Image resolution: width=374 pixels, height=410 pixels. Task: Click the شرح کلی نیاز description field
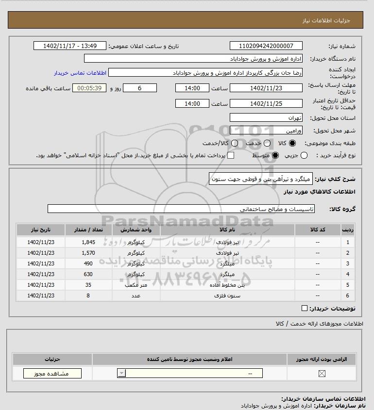click(261, 179)
